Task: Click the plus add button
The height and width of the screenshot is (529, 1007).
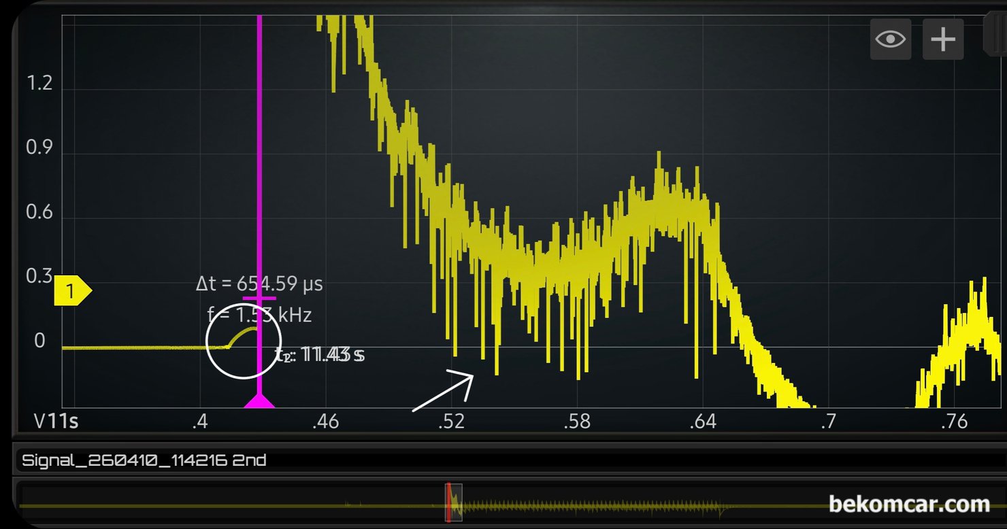Action: point(943,39)
